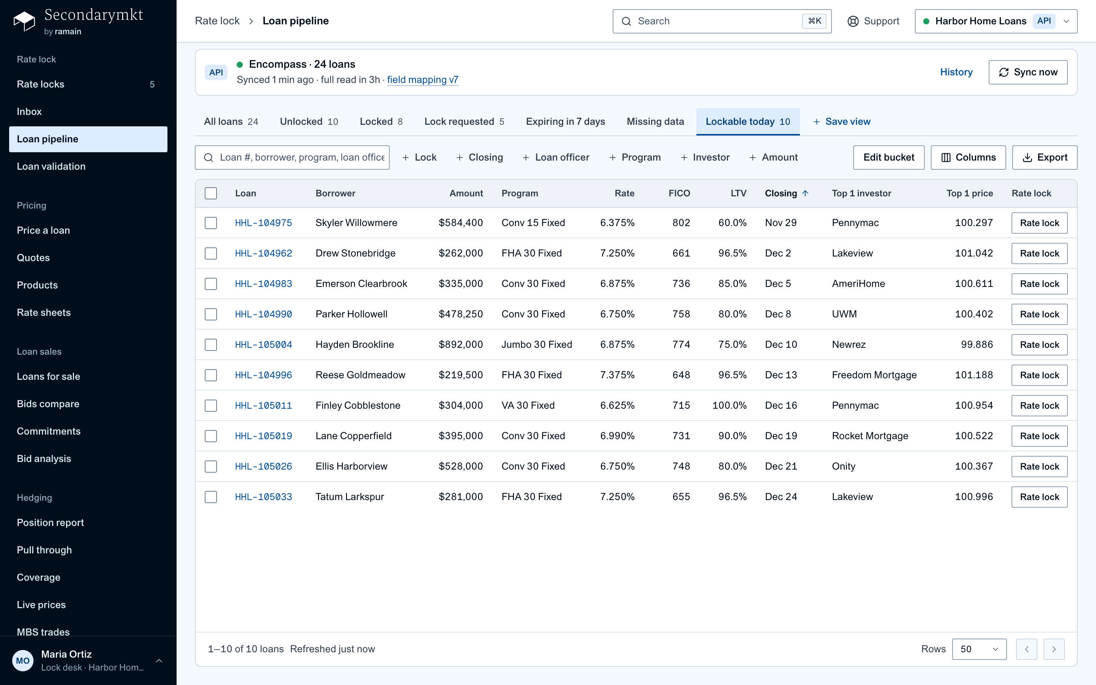Click the Export download icon

[x=1027, y=158]
